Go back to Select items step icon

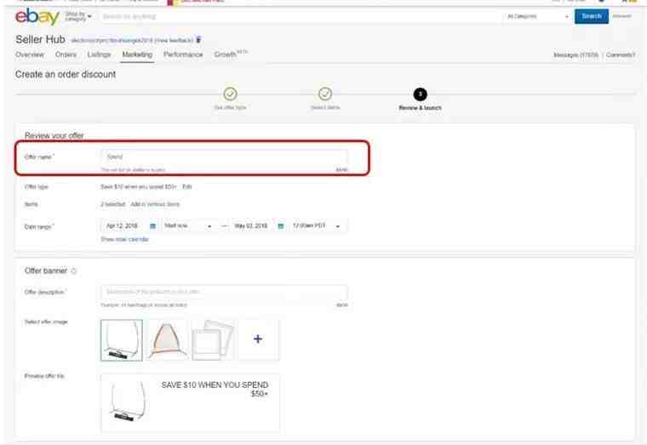(325, 94)
